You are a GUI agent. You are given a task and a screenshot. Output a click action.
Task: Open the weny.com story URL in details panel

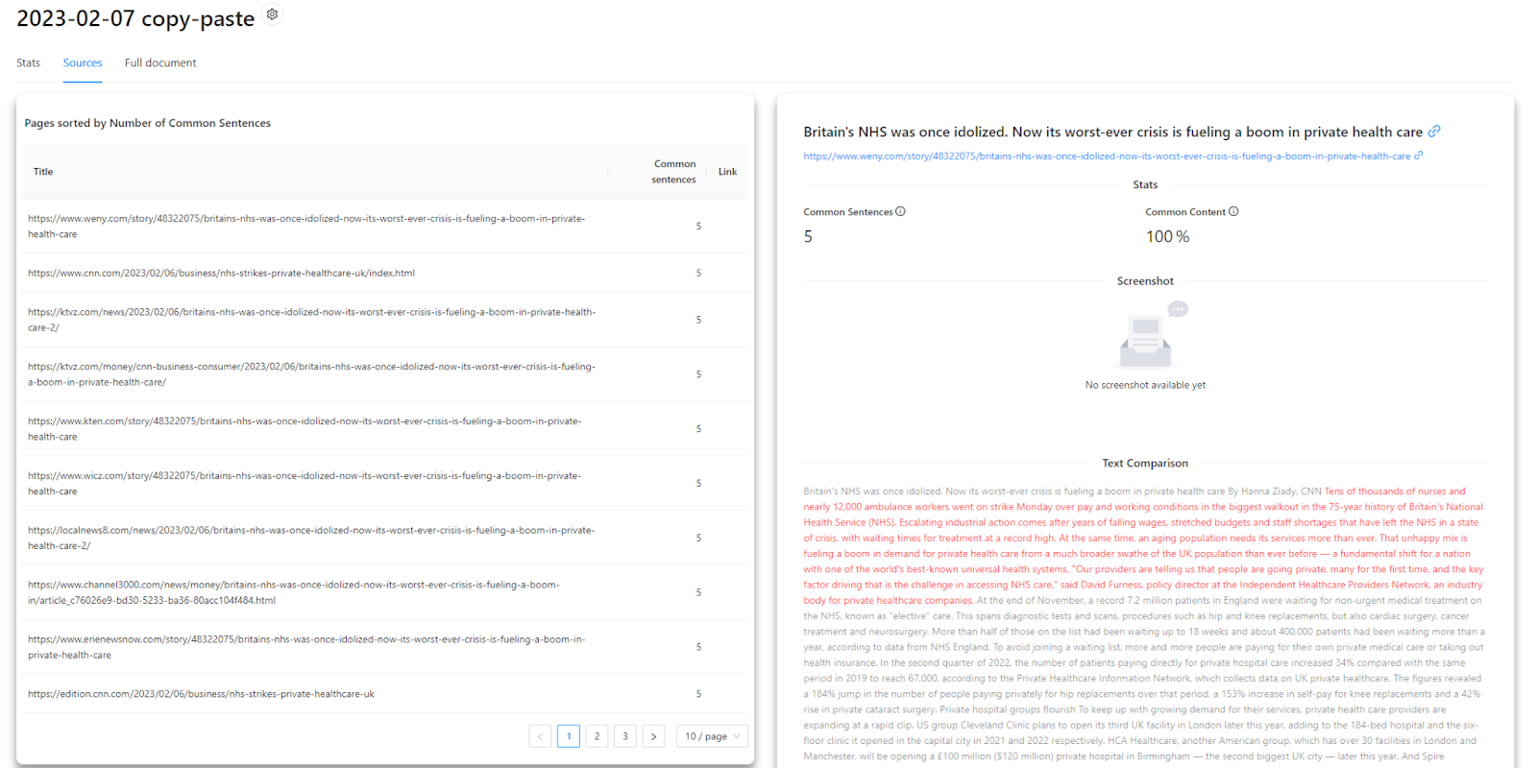[1107, 156]
